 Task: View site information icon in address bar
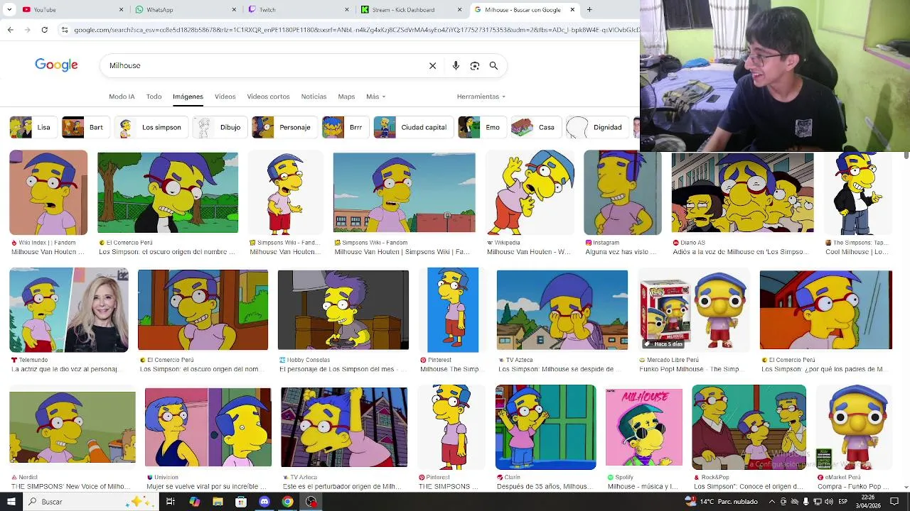[65, 30]
